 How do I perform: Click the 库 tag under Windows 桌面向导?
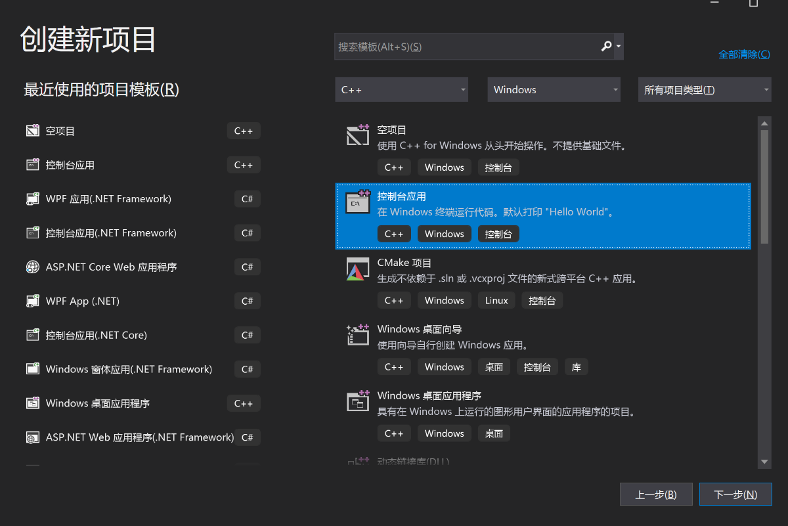click(577, 367)
